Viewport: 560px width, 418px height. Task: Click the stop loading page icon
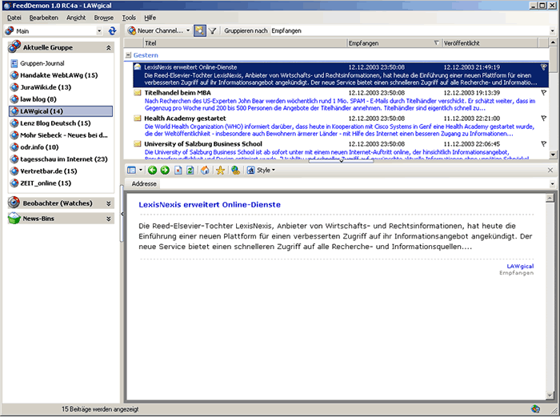178,171
